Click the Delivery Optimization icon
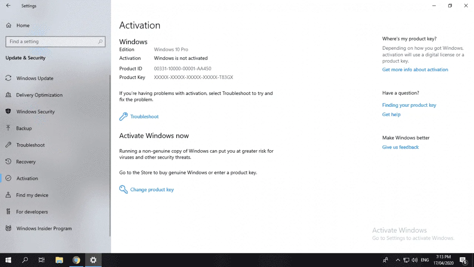 click(x=8, y=95)
